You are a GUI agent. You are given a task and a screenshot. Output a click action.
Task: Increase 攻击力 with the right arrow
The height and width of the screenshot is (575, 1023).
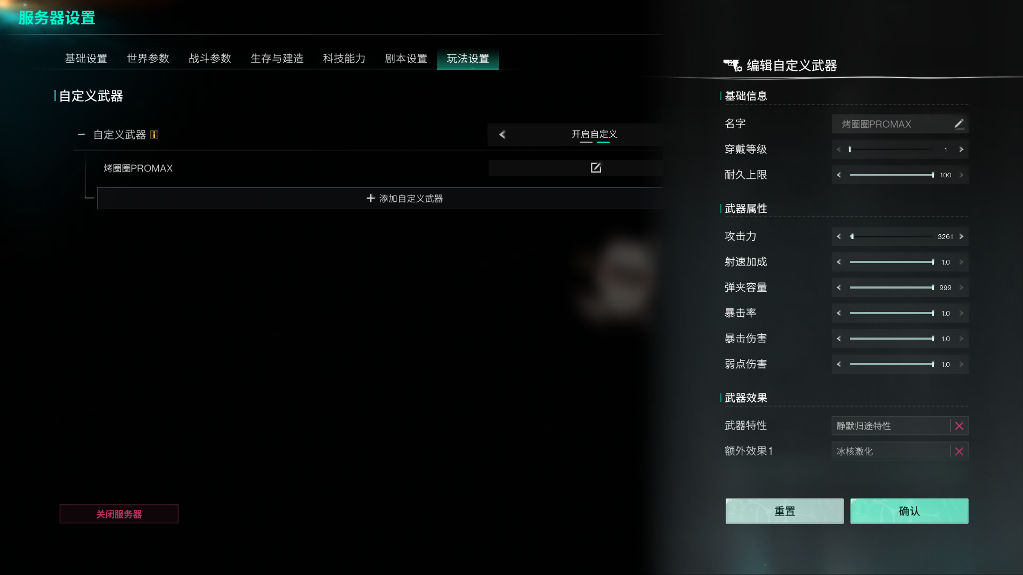[962, 236]
